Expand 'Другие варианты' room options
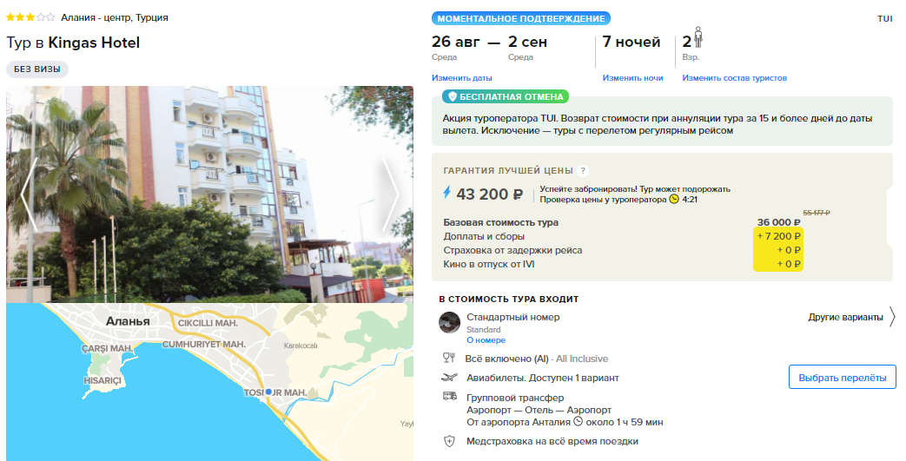Viewport: 906px width, 461px height. pos(851,317)
